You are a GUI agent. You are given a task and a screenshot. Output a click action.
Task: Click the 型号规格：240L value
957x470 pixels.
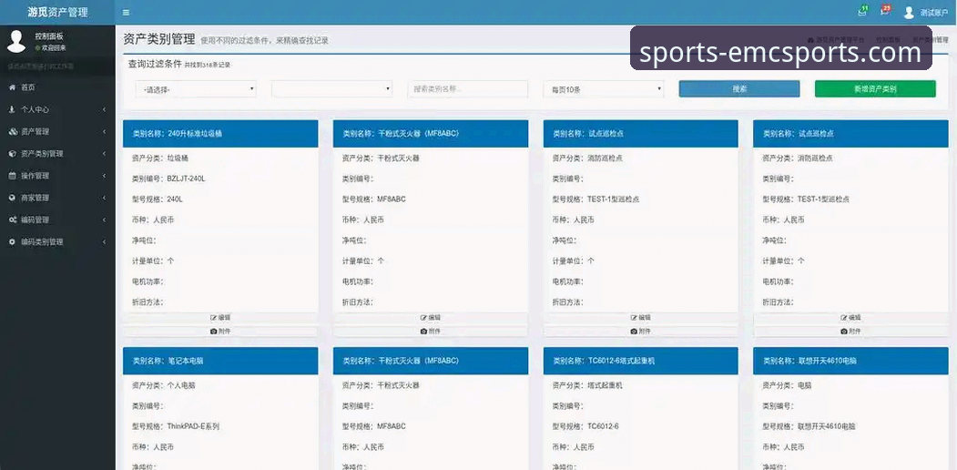158,199
